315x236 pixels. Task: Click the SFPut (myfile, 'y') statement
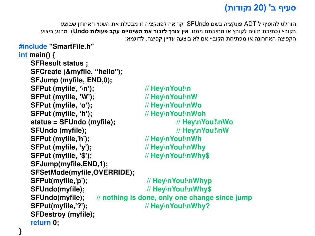[61, 147]
